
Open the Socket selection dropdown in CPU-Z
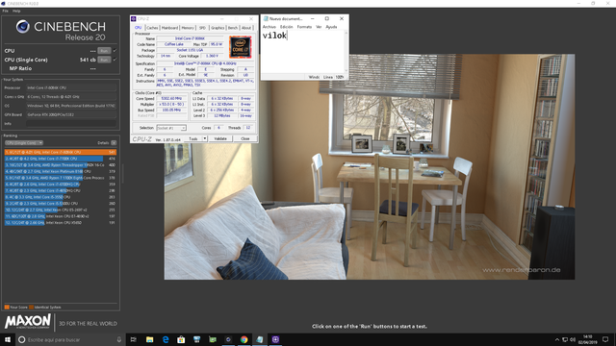coord(171,128)
